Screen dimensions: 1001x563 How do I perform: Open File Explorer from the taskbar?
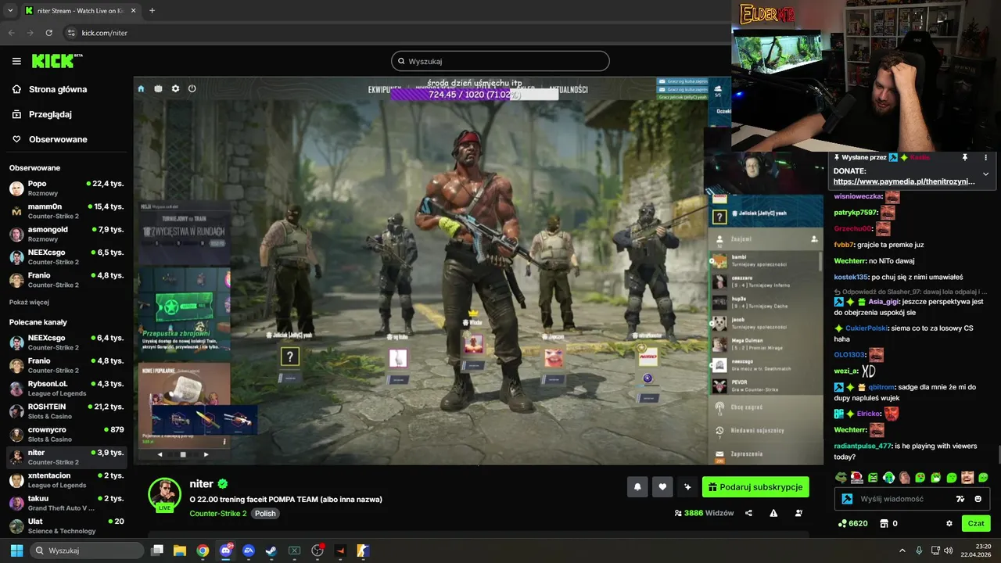pyautogui.click(x=180, y=550)
